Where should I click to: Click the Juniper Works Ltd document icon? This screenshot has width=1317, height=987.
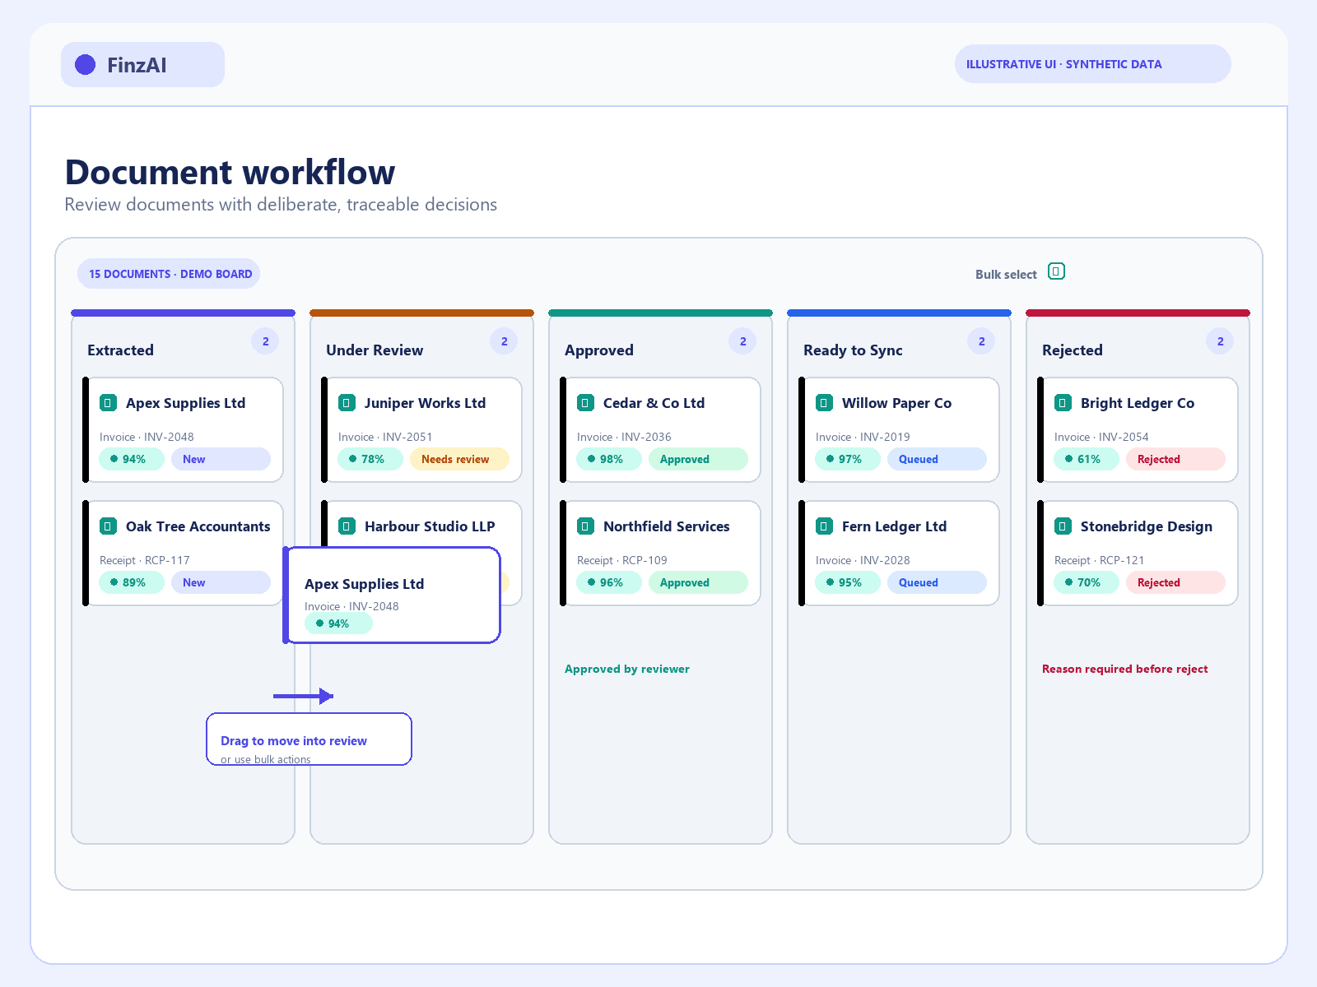(347, 403)
